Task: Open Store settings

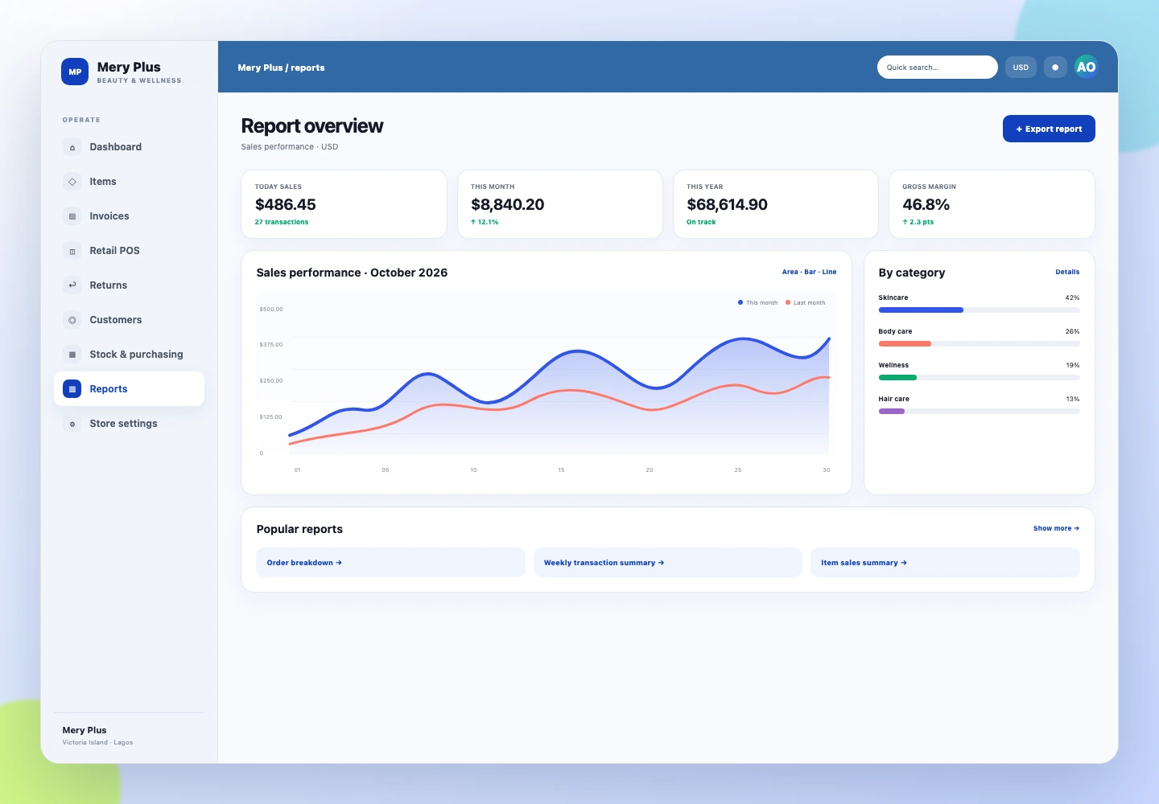Action: coord(129,424)
